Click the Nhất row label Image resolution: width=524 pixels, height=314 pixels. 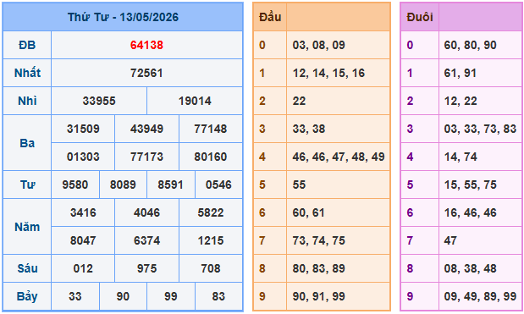[x=27, y=73]
